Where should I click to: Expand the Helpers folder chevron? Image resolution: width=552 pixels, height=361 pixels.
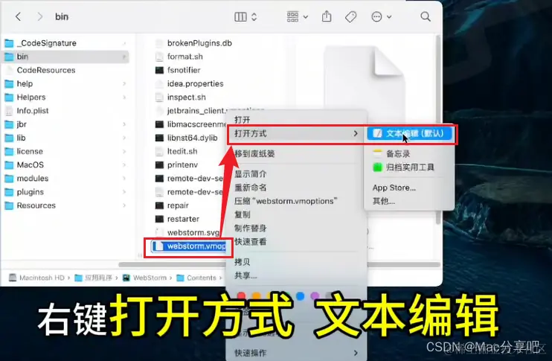tap(124, 98)
